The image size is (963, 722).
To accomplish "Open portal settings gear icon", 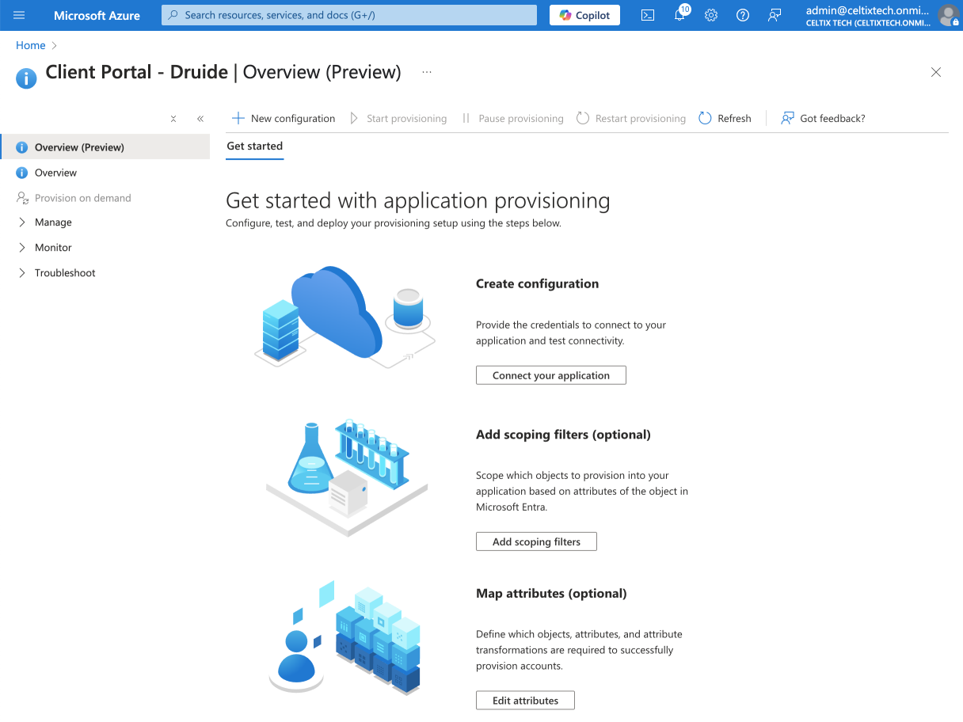I will [x=711, y=15].
